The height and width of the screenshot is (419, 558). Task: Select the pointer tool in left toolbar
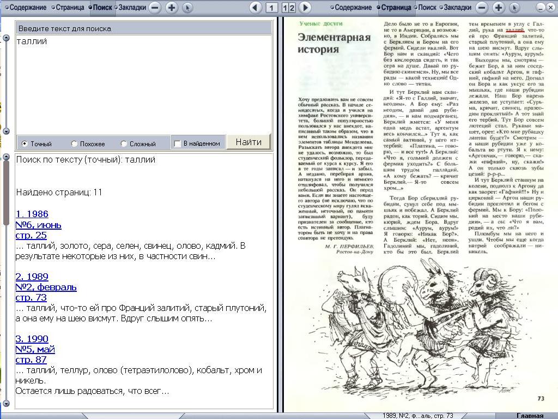187,8
